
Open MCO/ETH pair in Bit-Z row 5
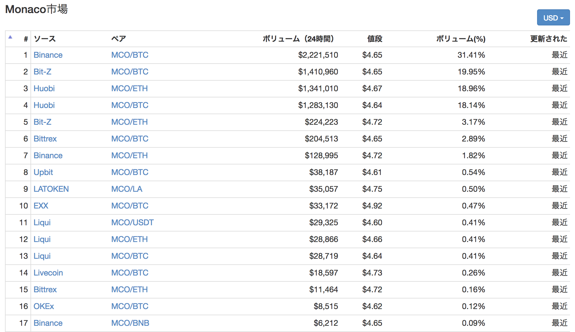tap(129, 122)
